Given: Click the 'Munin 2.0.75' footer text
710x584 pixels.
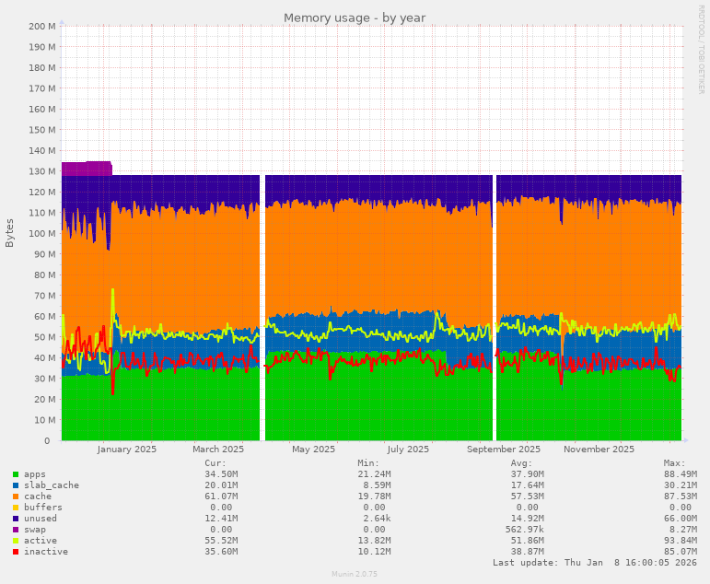Looking at the screenshot, I should (355, 574).
